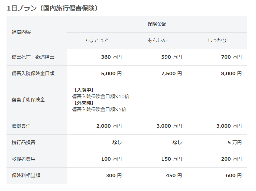
Task: Click the text 傷害入院保険金日額×10倍
Action: click(101, 96)
